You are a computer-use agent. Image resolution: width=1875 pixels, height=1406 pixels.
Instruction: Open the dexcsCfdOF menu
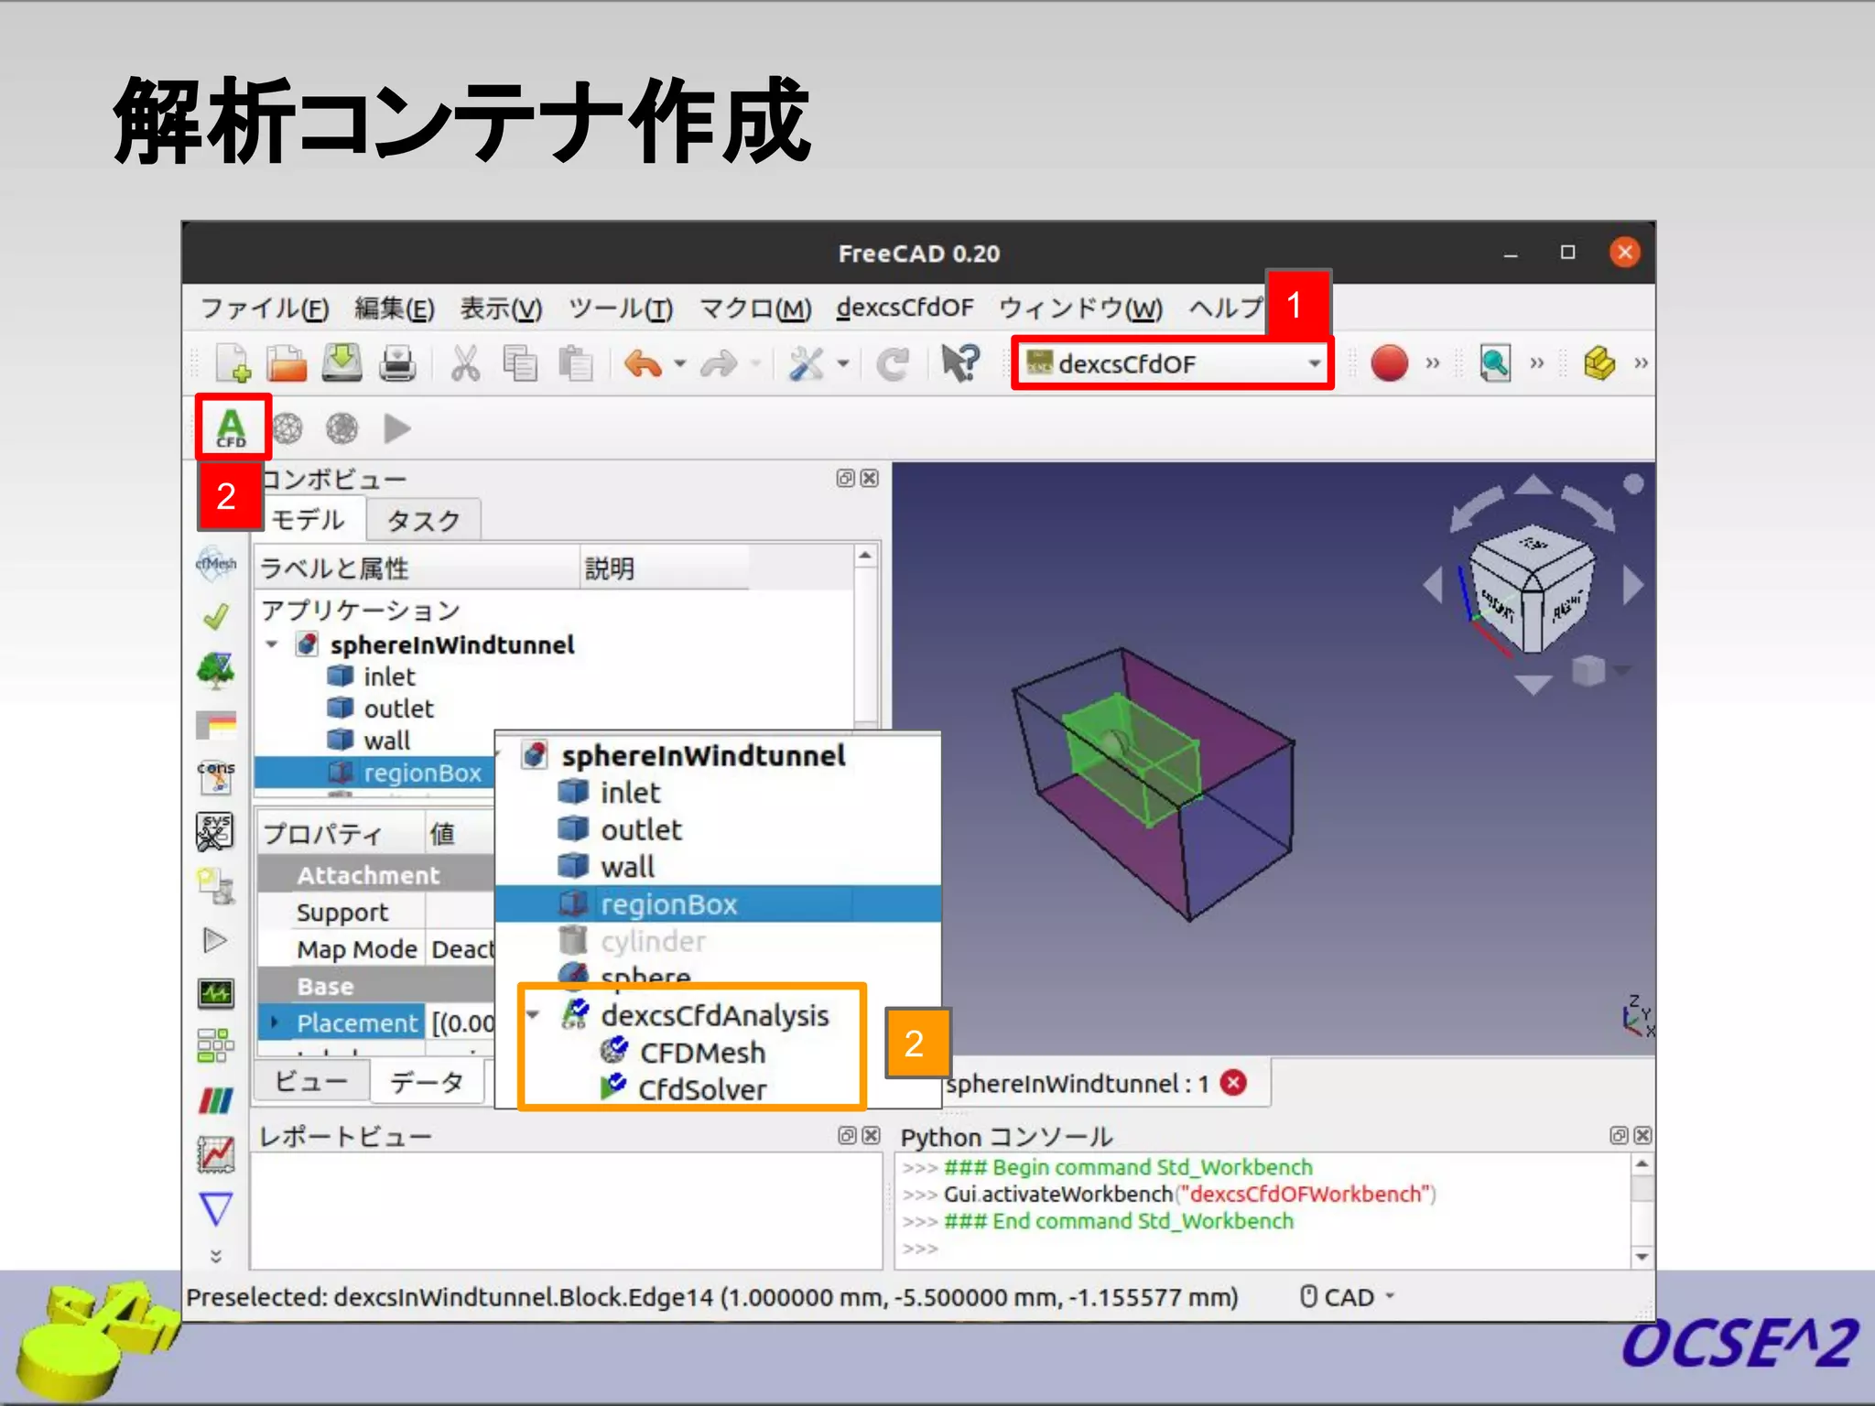pos(905,308)
